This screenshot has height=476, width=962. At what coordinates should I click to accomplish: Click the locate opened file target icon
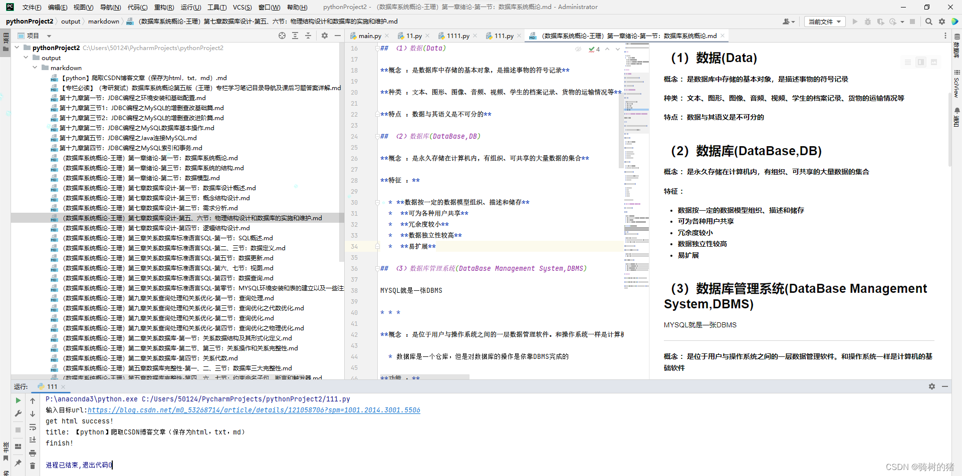coord(282,36)
